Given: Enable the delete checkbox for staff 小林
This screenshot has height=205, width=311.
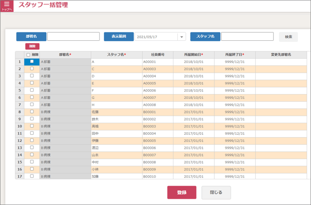Looking at the screenshot, I should pyautogui.click(x=32, y=169).
